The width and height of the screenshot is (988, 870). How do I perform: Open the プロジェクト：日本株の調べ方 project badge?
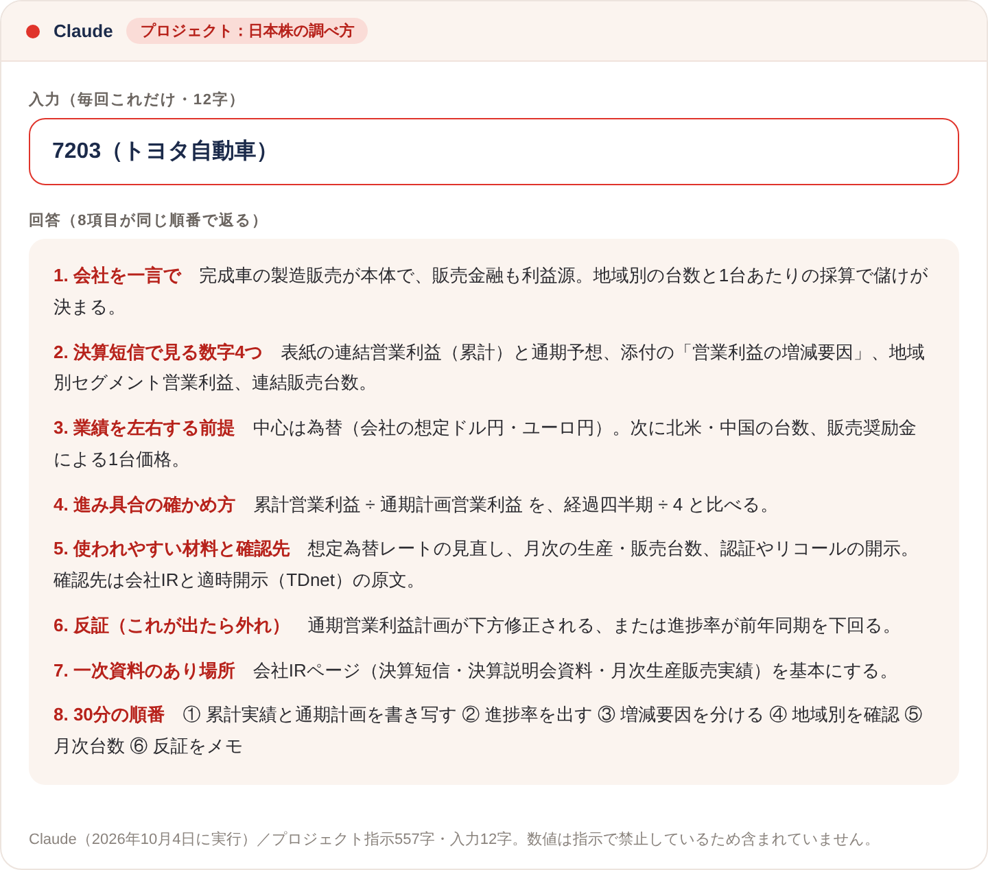tap(247, 31)
